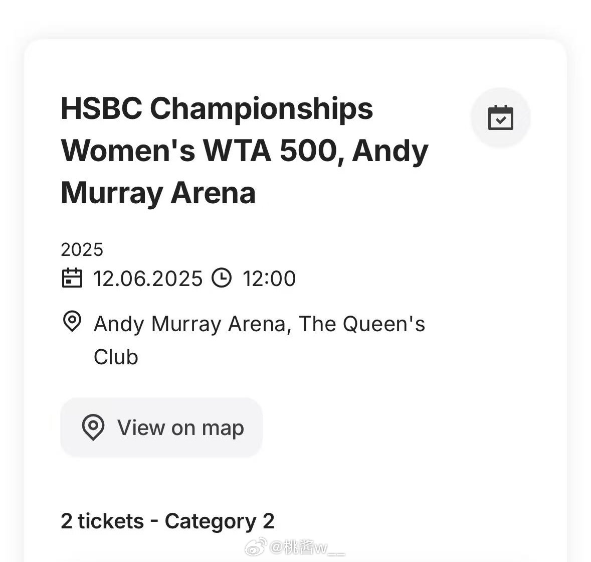Select the HSBC Championships event title

coord(245,151)
